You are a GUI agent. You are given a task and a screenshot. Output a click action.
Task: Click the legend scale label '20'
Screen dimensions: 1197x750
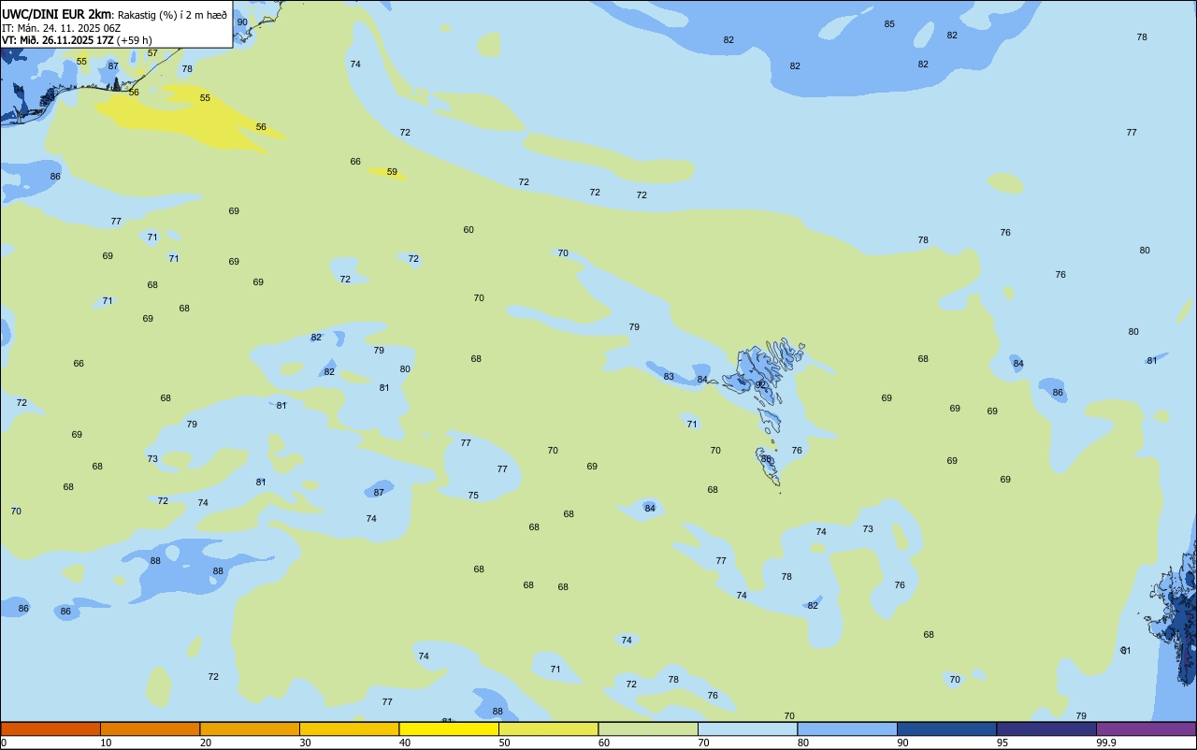click(x=205, y=743)
